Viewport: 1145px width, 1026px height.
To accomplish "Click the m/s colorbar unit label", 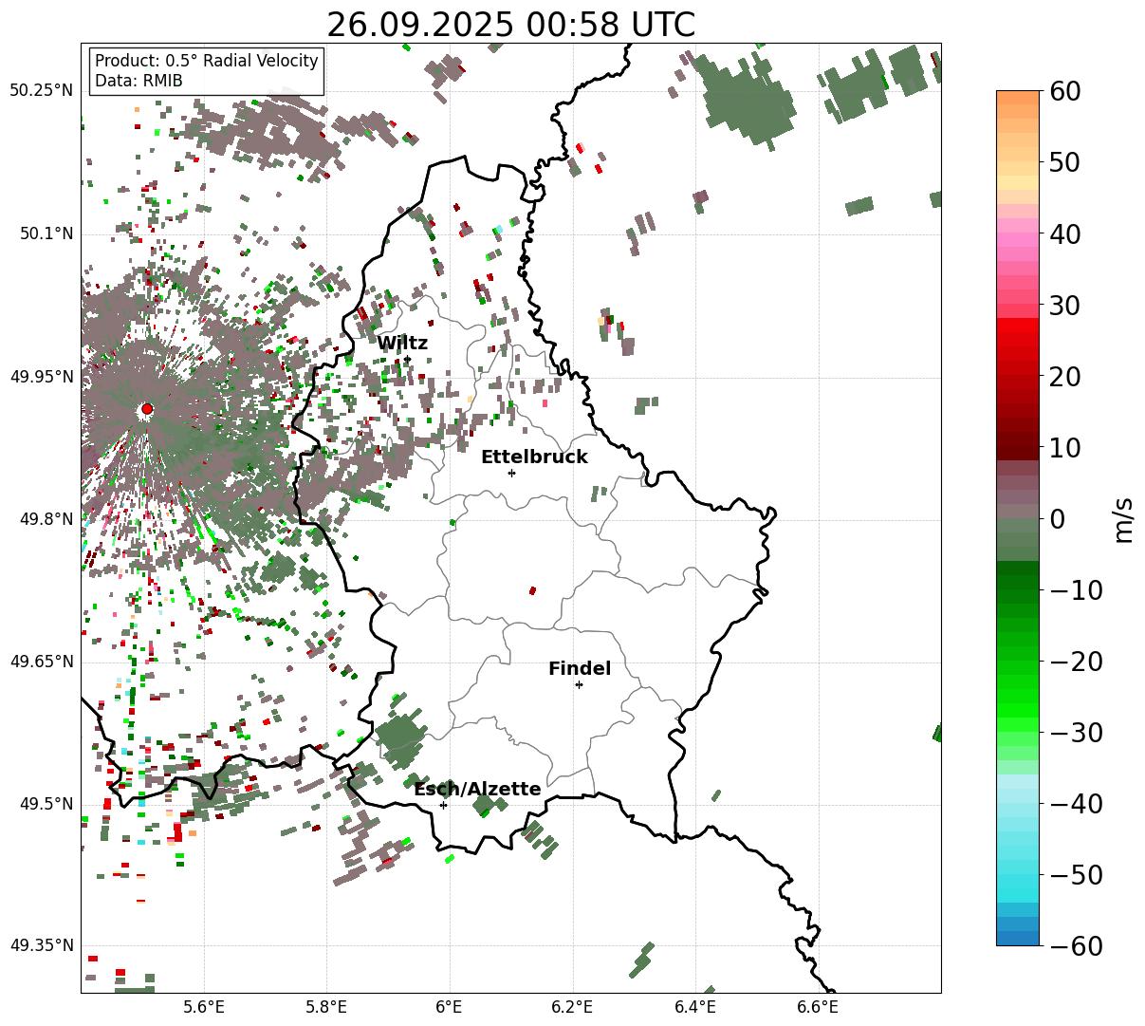I will [1124, 518].
